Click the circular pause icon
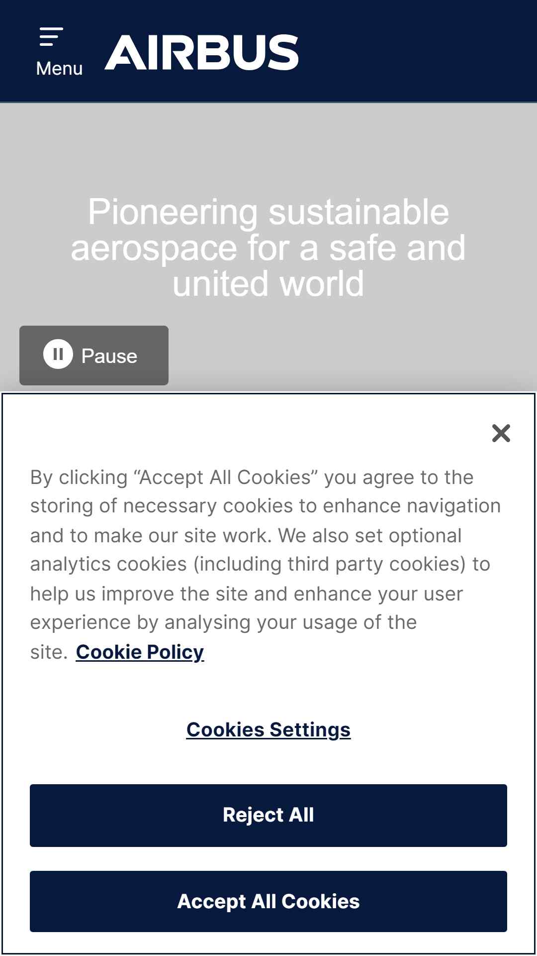The height and width of the screenshot is (956, 537). (58, 354)
